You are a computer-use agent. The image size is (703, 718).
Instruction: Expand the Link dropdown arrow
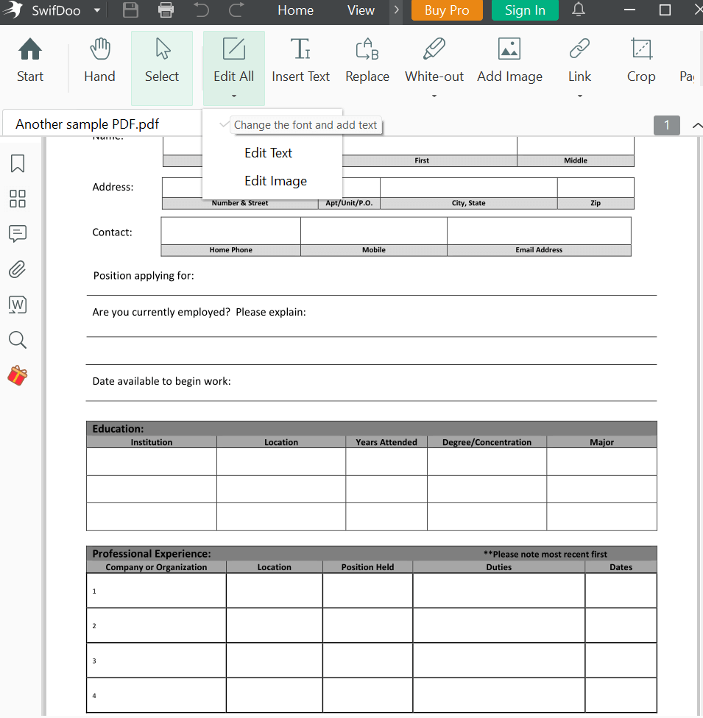pyautogui.click(x=580, y=96)
